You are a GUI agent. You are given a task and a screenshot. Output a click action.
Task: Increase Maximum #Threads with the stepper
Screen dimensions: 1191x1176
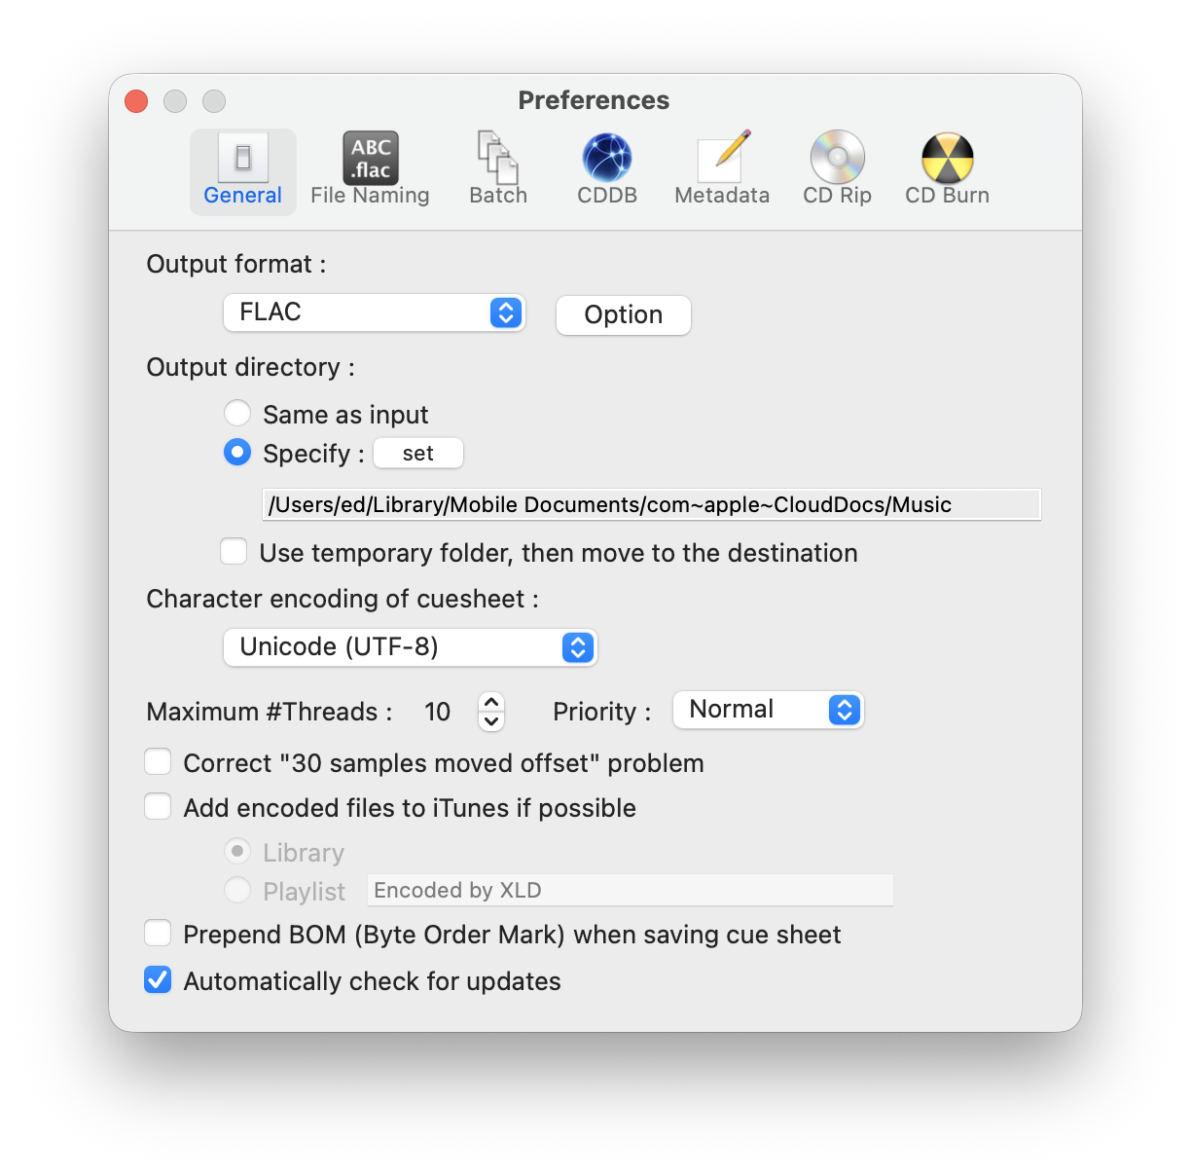(x=491, y=703)
